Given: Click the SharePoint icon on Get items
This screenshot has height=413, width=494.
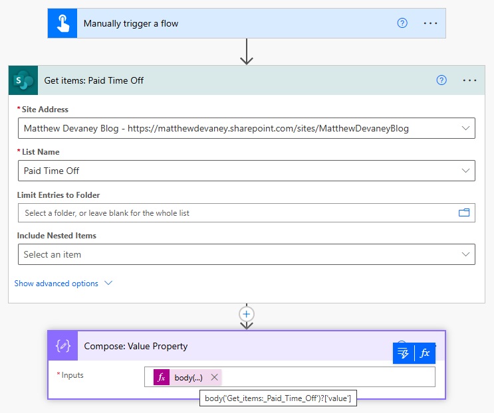Looking at the screenshot, I should 23,80.
